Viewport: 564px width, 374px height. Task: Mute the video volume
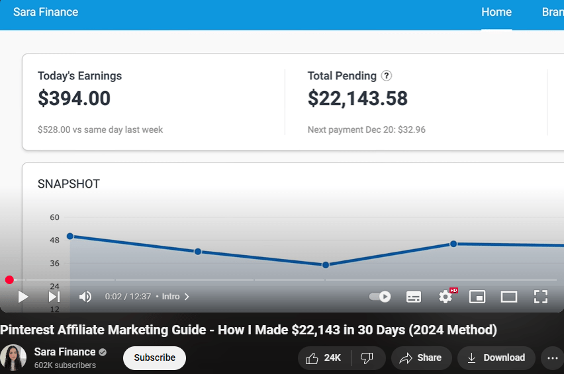coord(85,297)
